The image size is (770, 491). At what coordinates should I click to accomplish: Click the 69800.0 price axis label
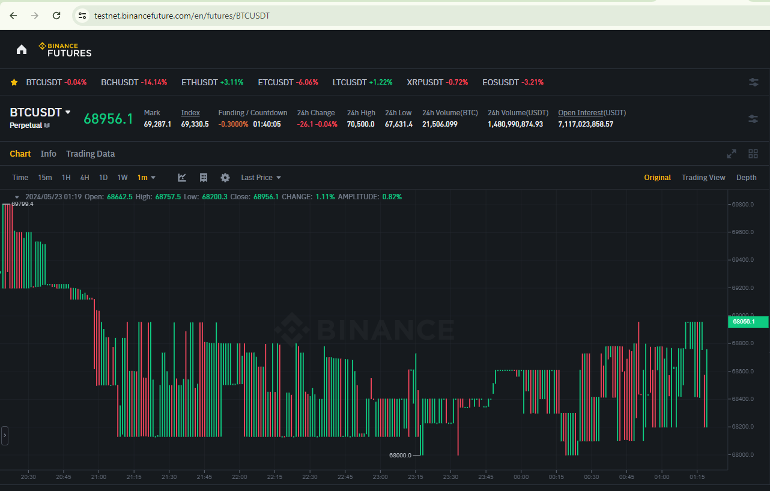point(742,205)
